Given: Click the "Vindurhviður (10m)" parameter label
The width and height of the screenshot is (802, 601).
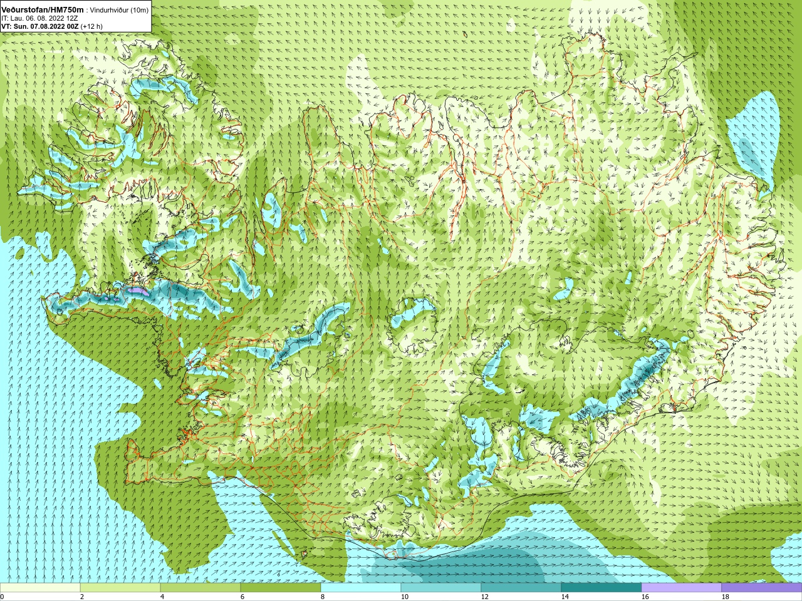Looking at the screenshot, I should tap(120, 10).
